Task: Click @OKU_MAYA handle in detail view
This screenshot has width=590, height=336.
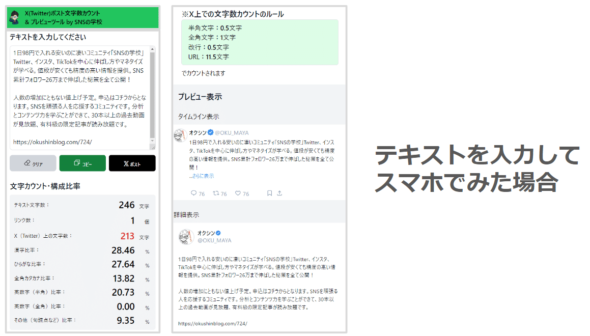Action: pyautogui.click(x=214, y=240)
